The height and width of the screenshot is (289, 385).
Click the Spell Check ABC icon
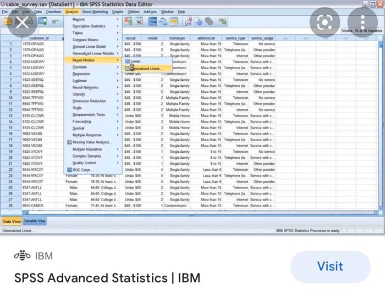coord(222,21)
